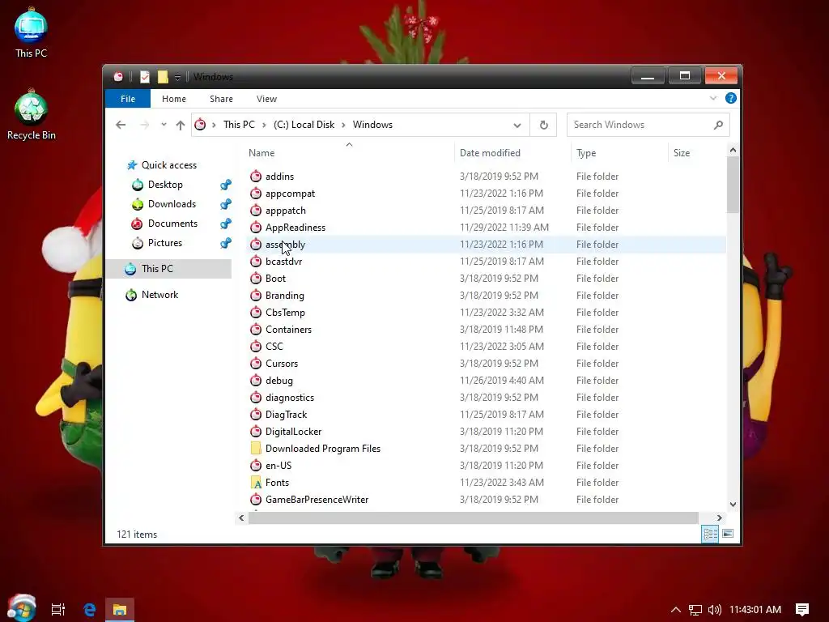Click the magnifier search icon
This screenshot has height=622, width=829.
coord(718,125)
